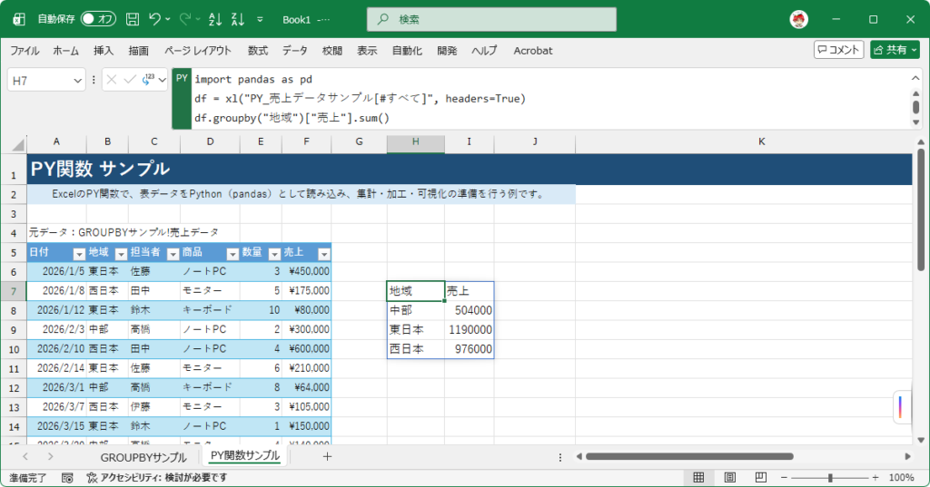
Task: Open the Excel app icon
Action: click(x=19, y=19)
